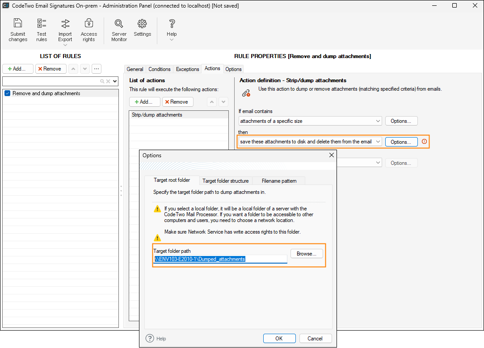Click the Target folder path field

pos(220,259)
